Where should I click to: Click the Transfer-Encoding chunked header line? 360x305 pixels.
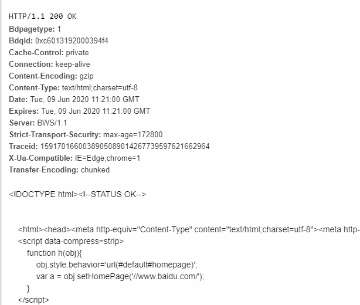coord(59,170)
